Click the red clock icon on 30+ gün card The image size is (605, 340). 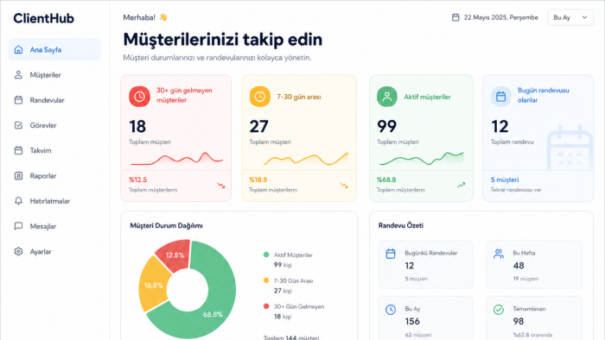[139, 97]
